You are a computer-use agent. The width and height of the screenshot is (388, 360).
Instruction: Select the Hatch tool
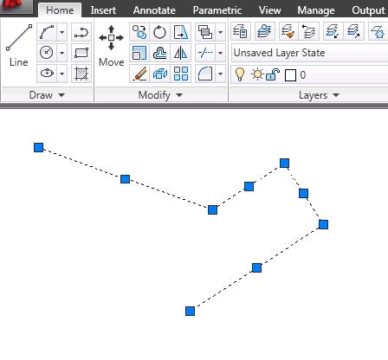click(x=81, y=74)
